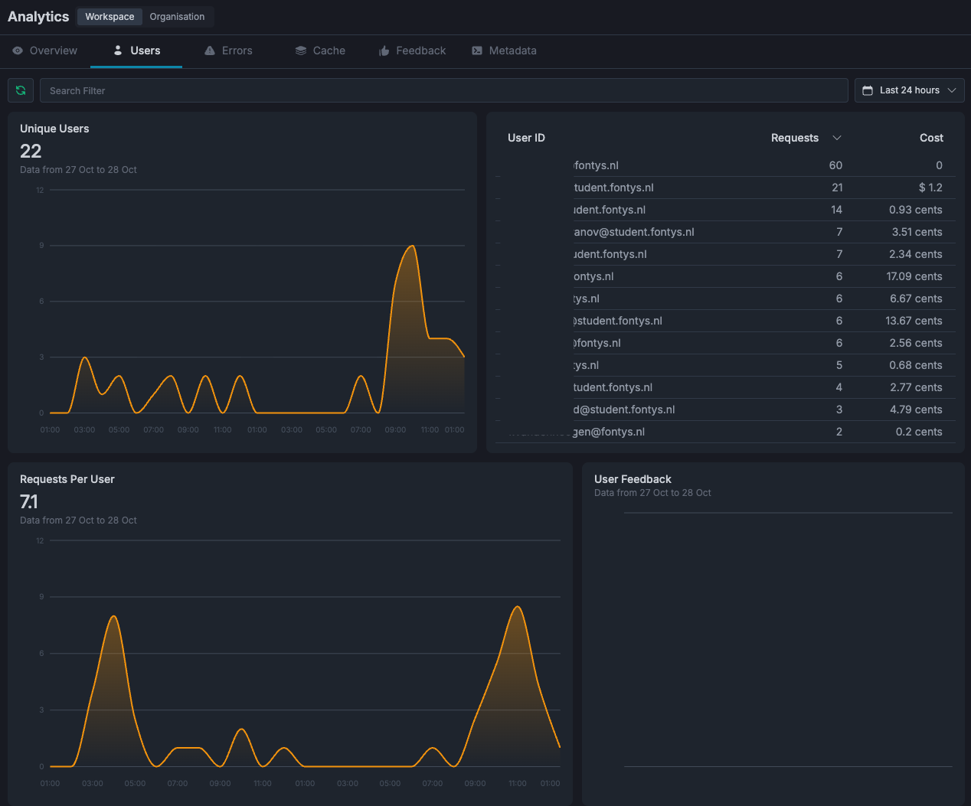
Task: Click the calendar icon in date selector
Action: (868, 90)
